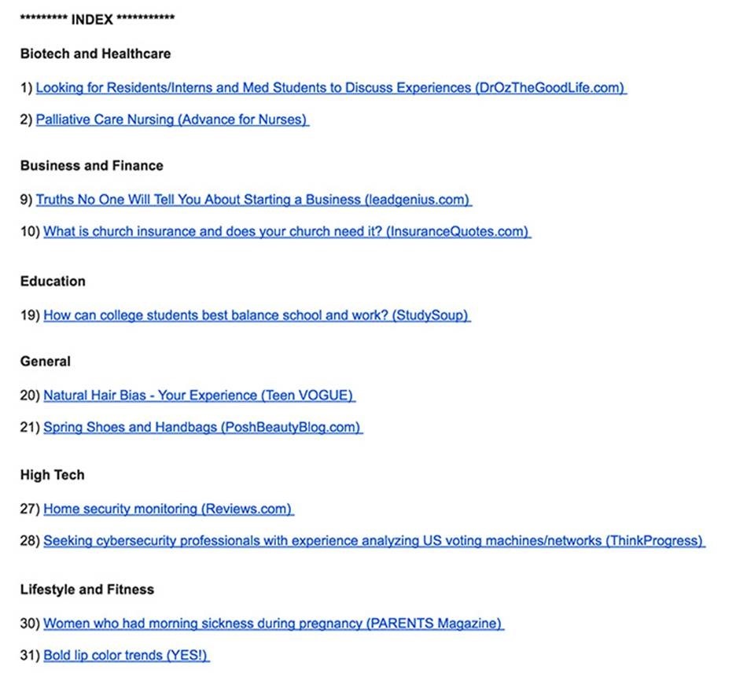Open the DrOzTheGoodLife.com Residents/Interns query link
Image resolution: width=736 pixels, height=688 pixels.
330,88
